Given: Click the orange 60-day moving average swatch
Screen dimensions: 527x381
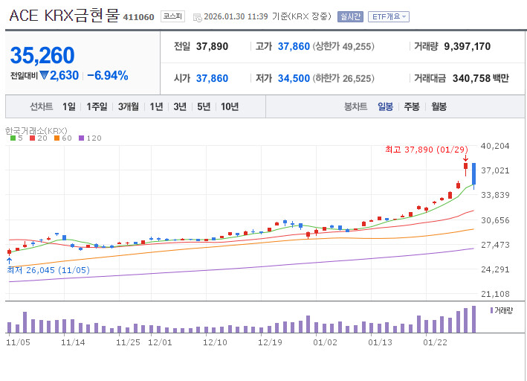Looking at the screenshot, I should (x=56, y=138).
